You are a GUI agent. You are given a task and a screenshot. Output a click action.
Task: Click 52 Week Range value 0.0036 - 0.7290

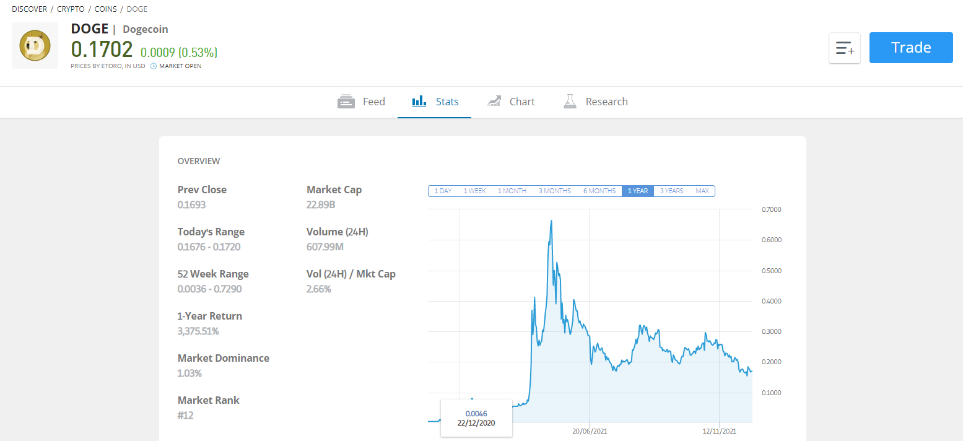(x=209, y=289)
